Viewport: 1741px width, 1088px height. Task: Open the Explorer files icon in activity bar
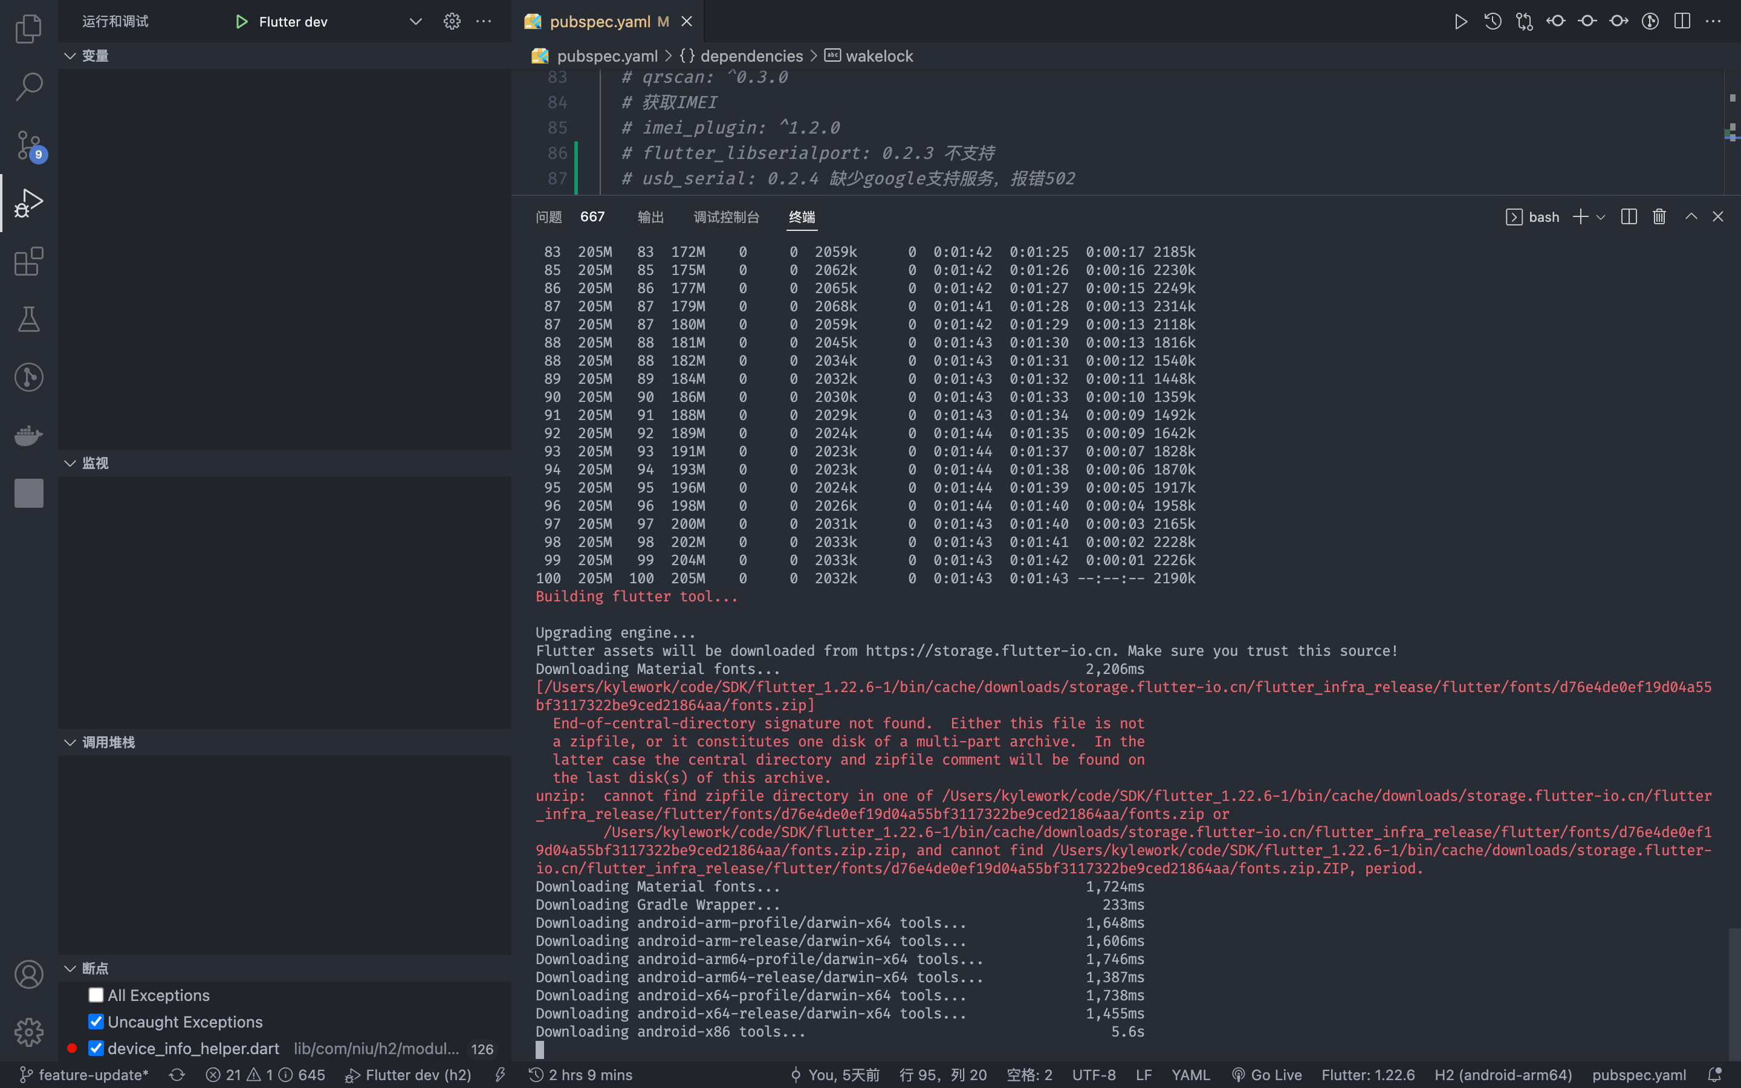[29, 29]
